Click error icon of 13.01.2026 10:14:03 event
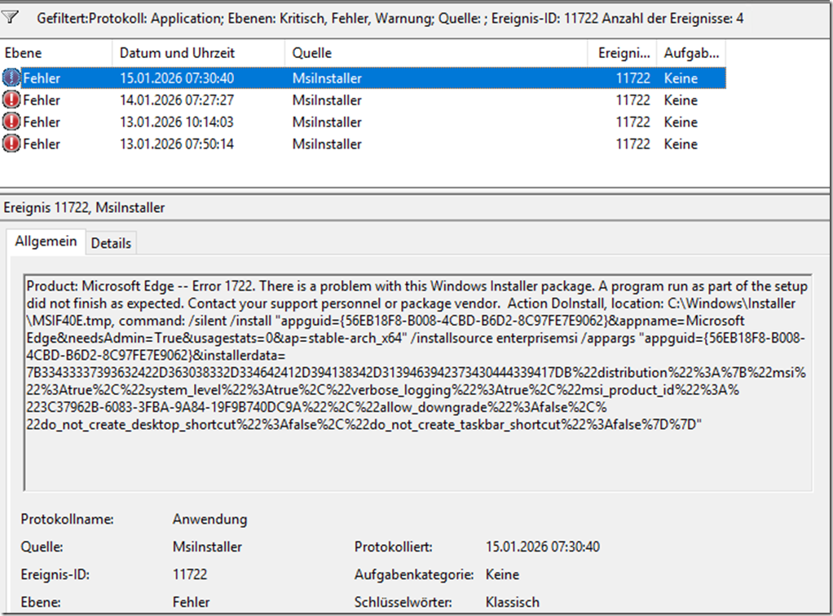Screen dimensions: 833x616 pos(11,122)
